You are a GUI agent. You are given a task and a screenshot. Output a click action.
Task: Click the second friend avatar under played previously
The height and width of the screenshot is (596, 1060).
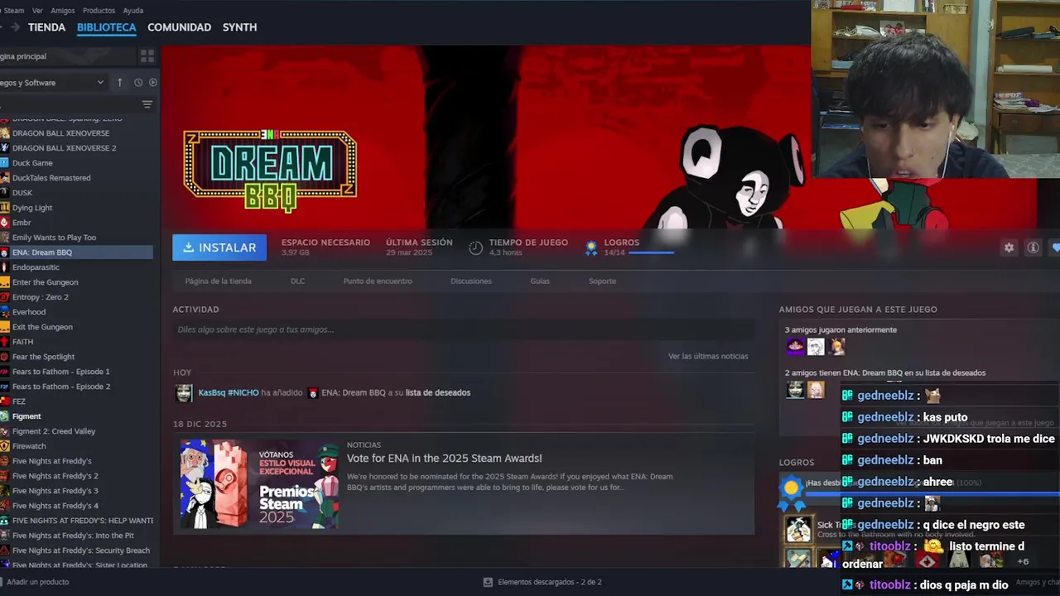pyautogui.click(x=816, y=347)
